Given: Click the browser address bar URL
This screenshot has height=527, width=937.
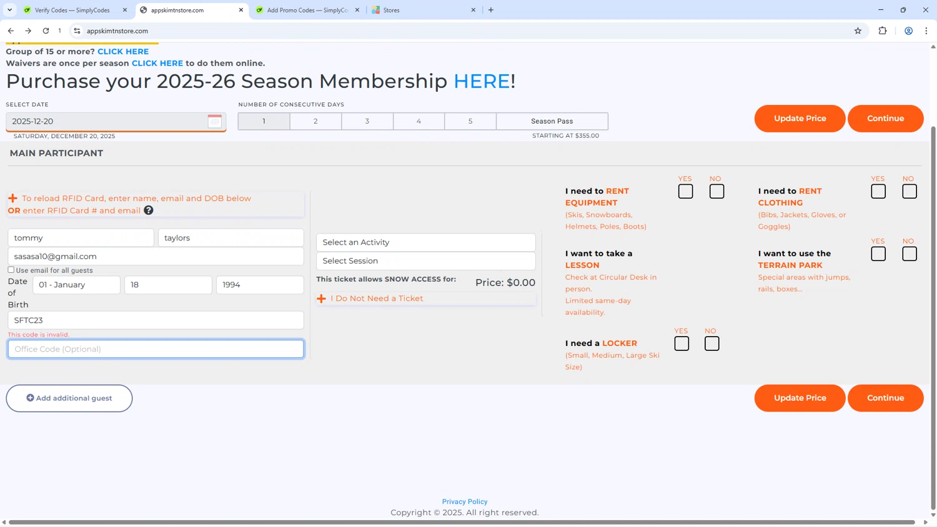Looking at the screenshot, I should [x=117, y=31].
